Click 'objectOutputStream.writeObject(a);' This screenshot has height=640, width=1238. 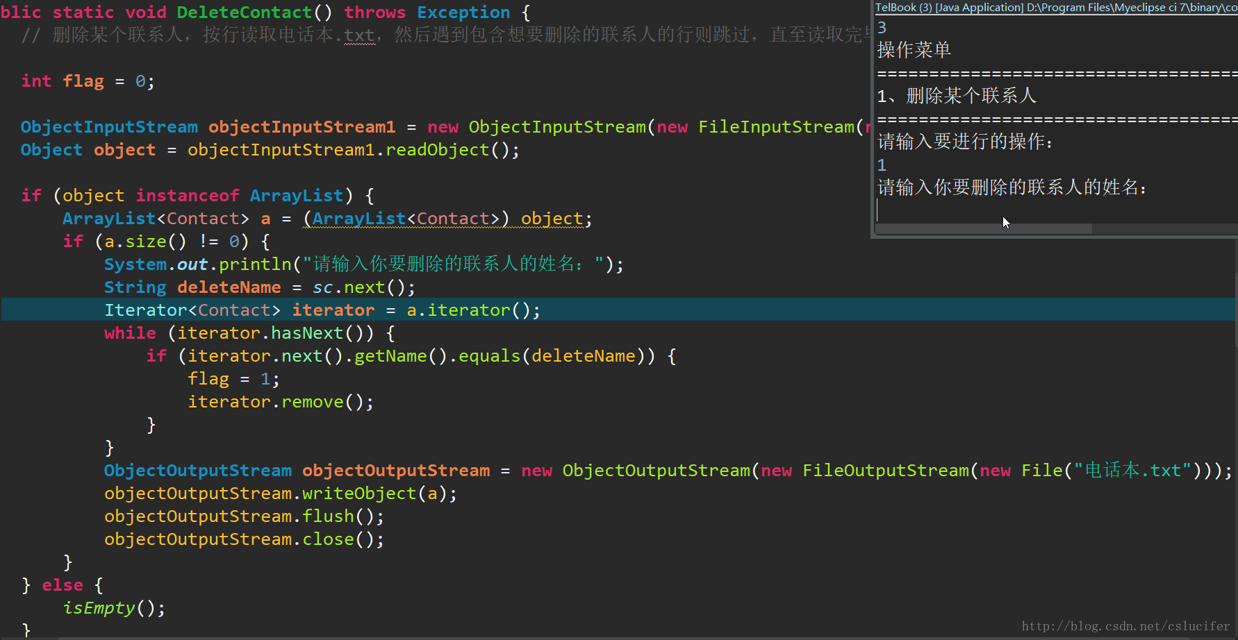(x=281, y=494)
